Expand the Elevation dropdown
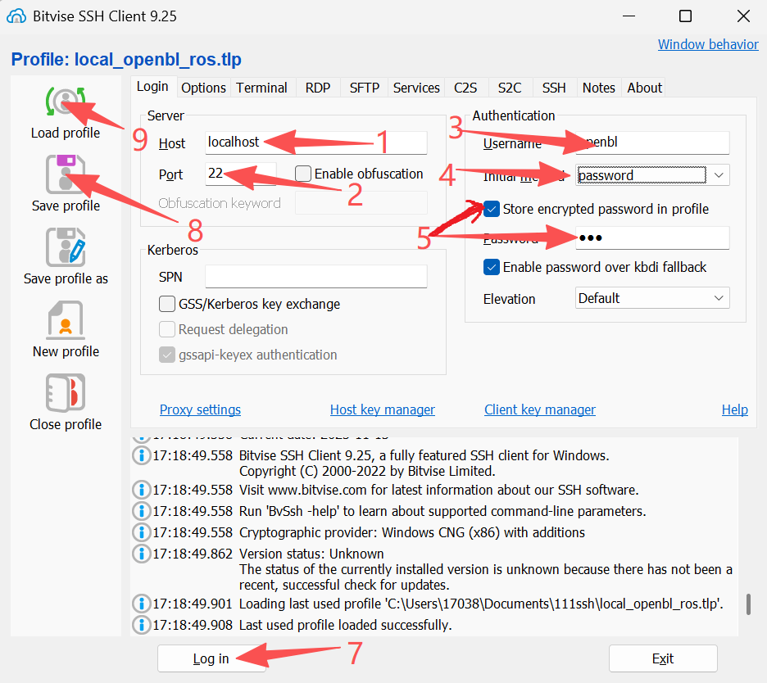The width and height of the screenshot is (767, 683). [x=718, y=298]
